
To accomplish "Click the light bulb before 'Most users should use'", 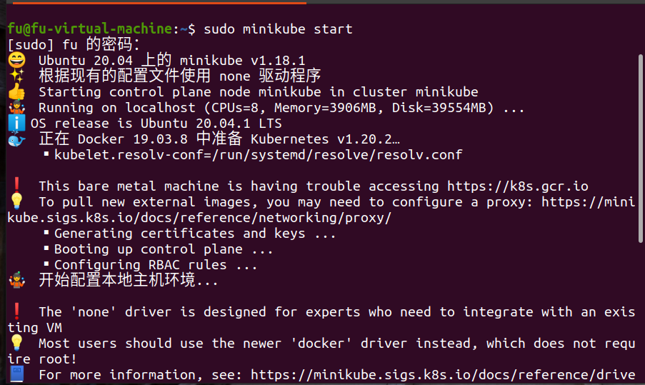I will tap(16, 344).
